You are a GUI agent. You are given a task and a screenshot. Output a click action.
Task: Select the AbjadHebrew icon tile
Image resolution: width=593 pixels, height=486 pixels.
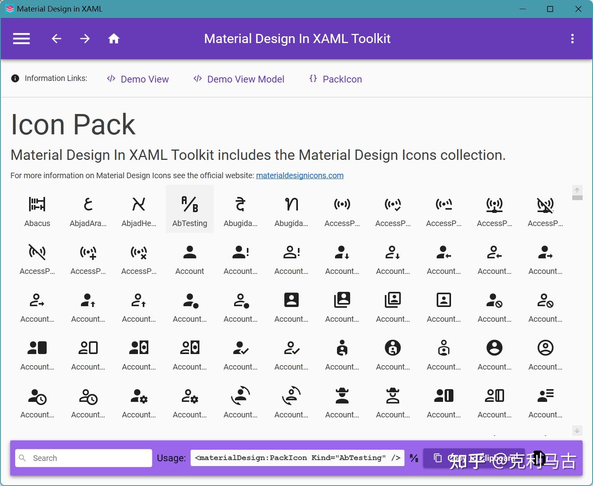(x=139, y=209)
